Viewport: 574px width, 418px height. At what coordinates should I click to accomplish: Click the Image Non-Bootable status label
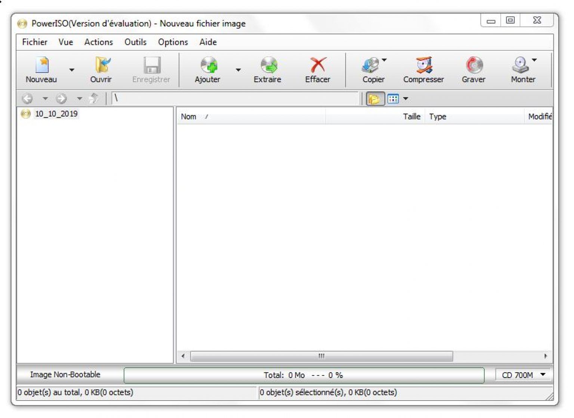pos(65,375)
